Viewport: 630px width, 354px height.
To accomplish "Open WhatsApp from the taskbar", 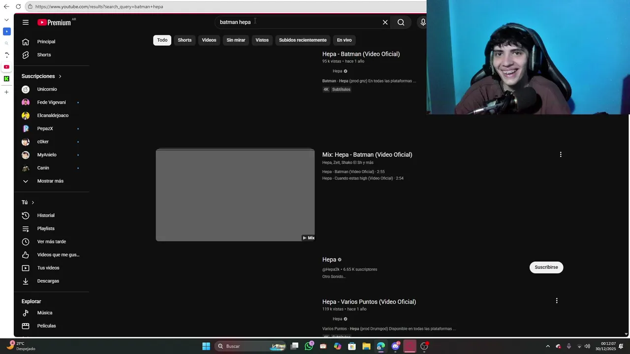I will point(309,346).
